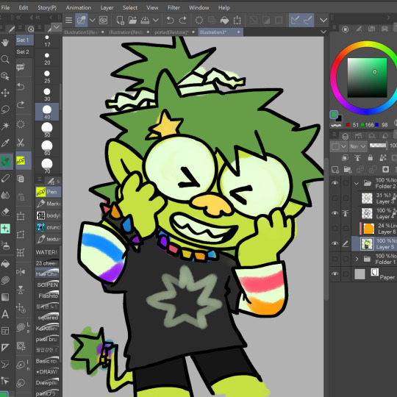This screenshot has width=397, height=397.
Task: Select the Fill bucket tool
Action: 5,264
